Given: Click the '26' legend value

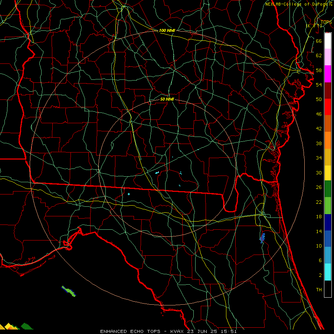Looking at the screenshot, I should coord(319,187).
